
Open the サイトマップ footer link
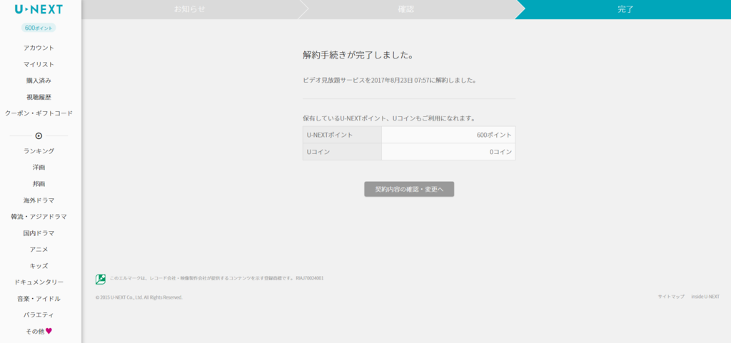[671, 297]
